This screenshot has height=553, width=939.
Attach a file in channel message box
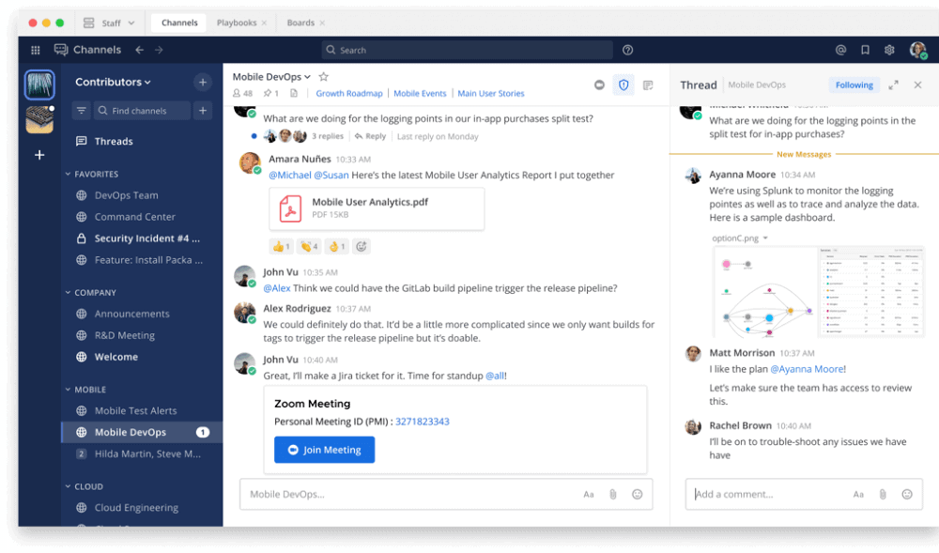[612, 495]
